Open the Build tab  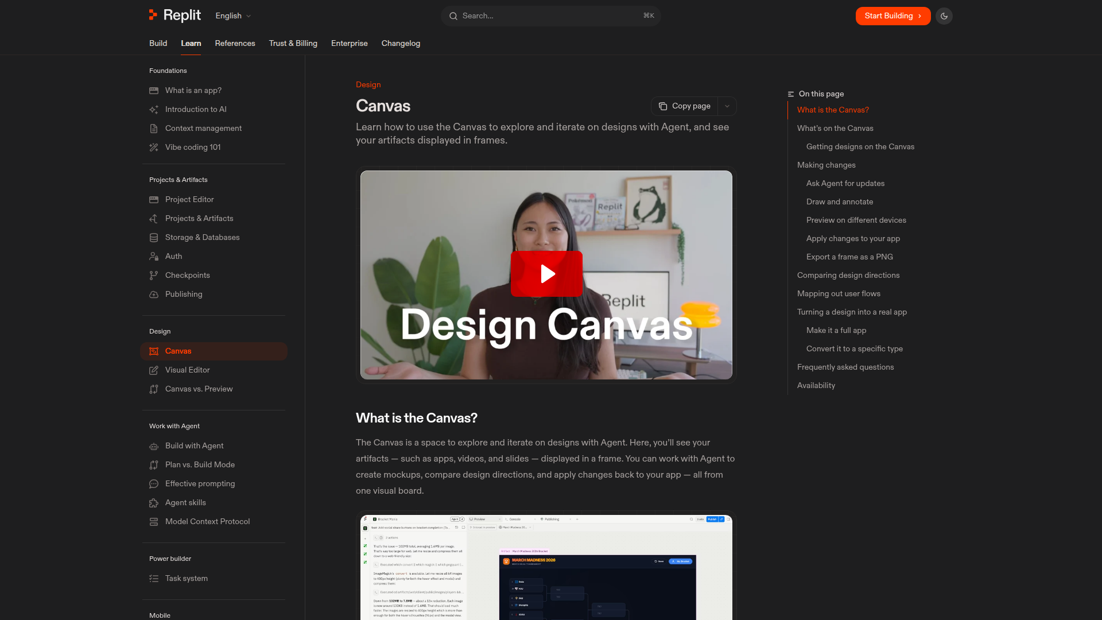(x=158, y=44)
